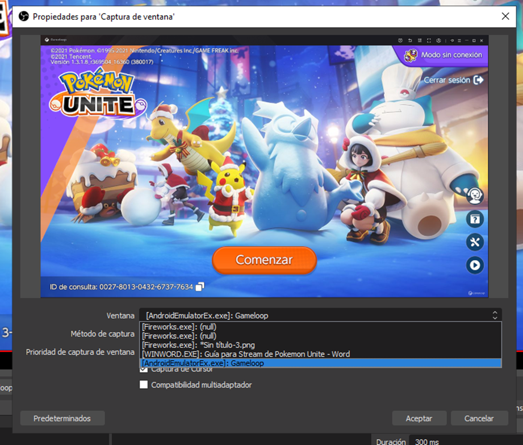This screenshot has width=523, height=445.
Task: Select the WINWORD.EXE Guía para Stream entry
Action: 320,354
